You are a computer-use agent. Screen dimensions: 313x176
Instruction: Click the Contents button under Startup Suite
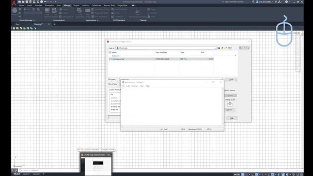(x=229, y=110)
